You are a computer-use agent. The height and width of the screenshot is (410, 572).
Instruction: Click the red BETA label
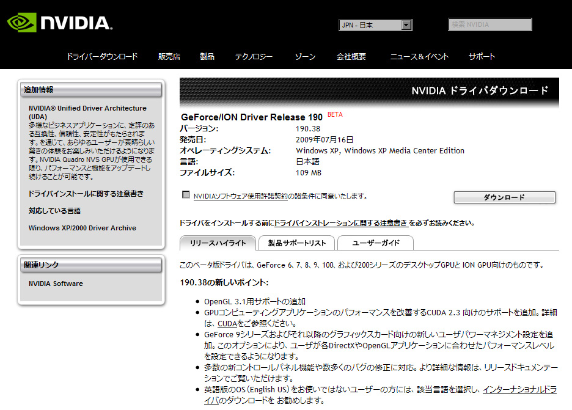pos(335,114)
